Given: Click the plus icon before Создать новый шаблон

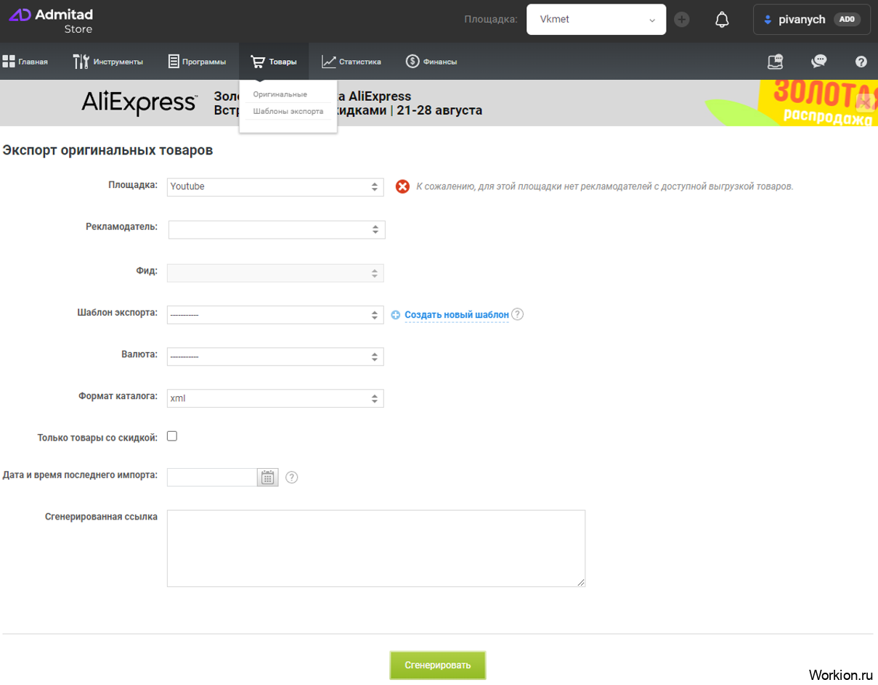Looking at the screenshot, I should pos(396,315).
